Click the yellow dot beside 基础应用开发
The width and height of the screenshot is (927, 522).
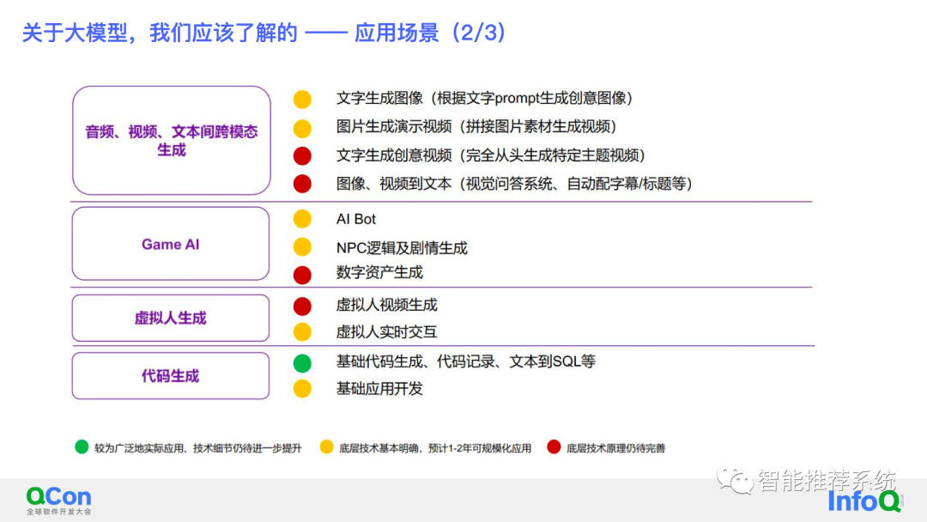pyautogui.click(x=302, y=388)
